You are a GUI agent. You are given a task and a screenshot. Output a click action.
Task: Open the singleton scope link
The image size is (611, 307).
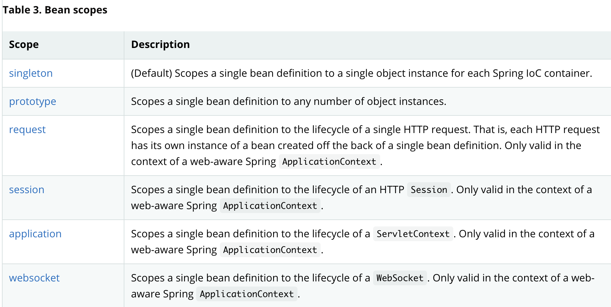coord(31,73)
